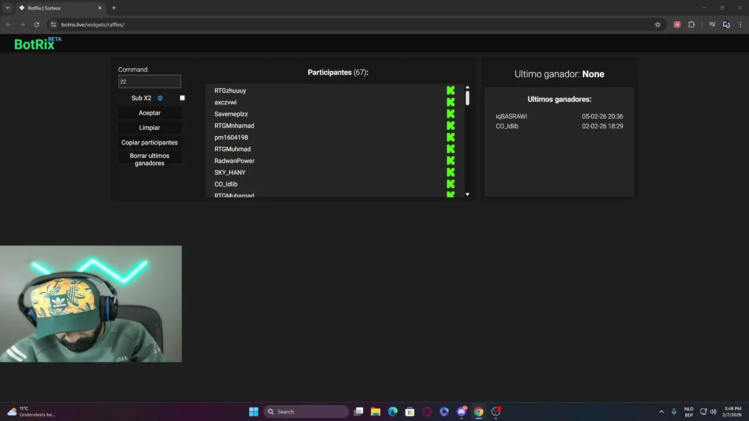Click the address bar URL botrix.live/widgets/raffles/
The image size is (749, 421).
pos(92,25)
